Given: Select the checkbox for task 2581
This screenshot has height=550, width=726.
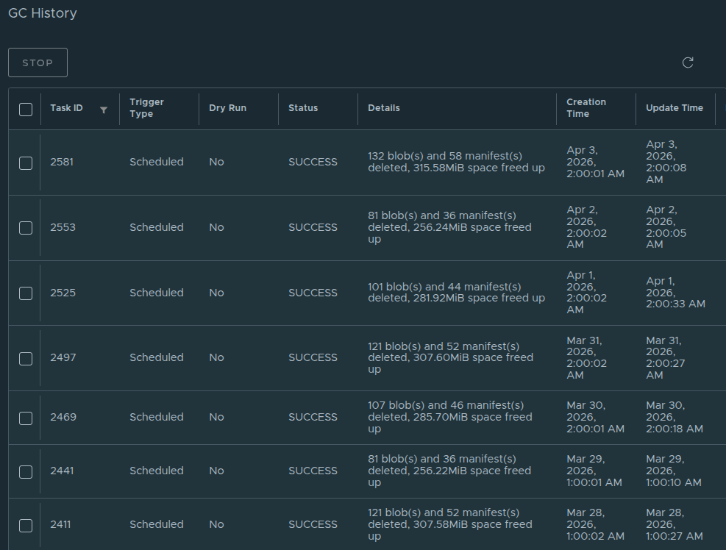Looking at the screenshot, I should click(x=26, y=162).
